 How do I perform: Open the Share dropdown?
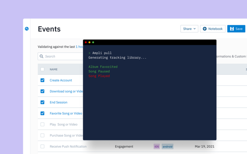(189, 29)
